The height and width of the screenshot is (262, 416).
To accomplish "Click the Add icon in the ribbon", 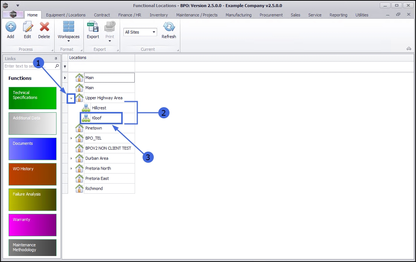I will [10, 27].
